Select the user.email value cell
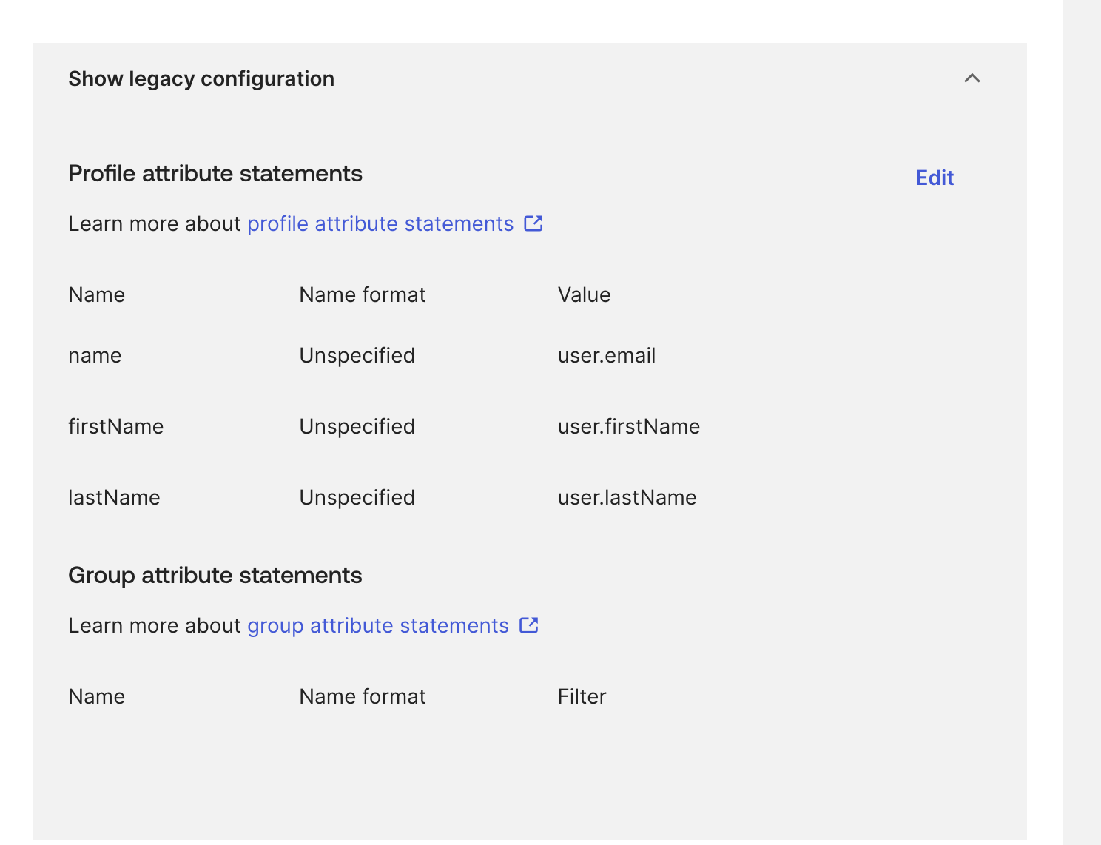 [x=606, y=355]
